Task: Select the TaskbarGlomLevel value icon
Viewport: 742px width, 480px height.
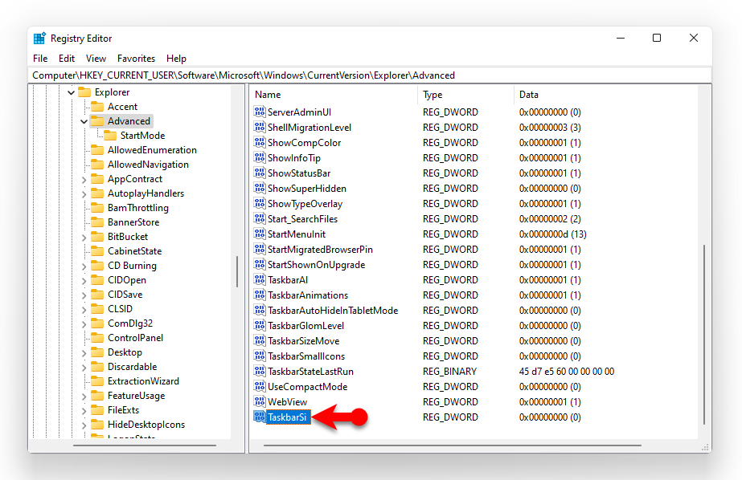Action: (260, 326)
